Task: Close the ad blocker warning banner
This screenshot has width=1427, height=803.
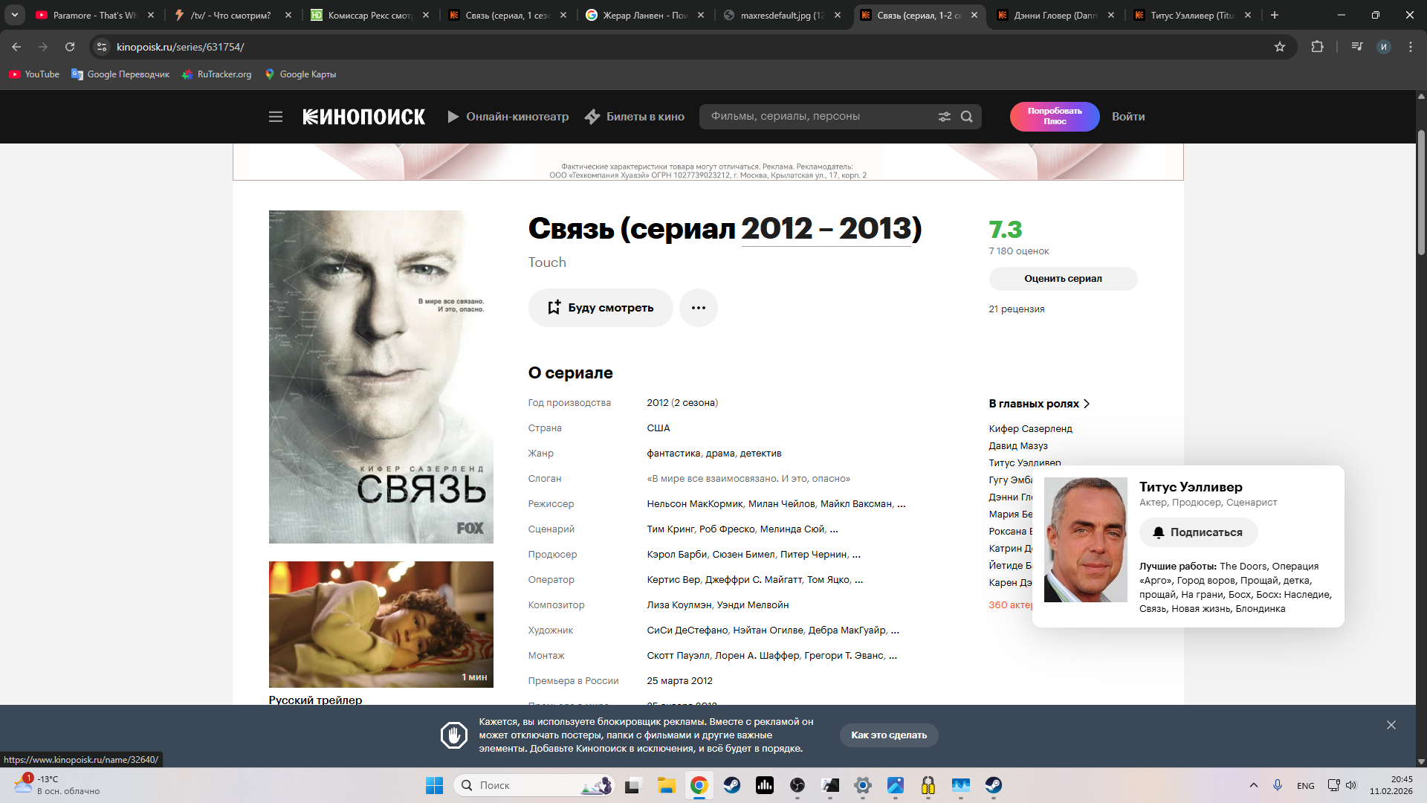Action: 1391,725
